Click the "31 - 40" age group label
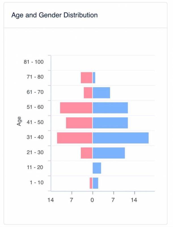The height and width of the screenshot is (227, 173). (x=36, y=137)
